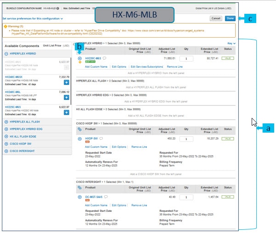Image resolution: width=276 pixels, height=233 pixels.
Task: Click SA badge under DC-MGT-SAAS
Action: [87, 200]
